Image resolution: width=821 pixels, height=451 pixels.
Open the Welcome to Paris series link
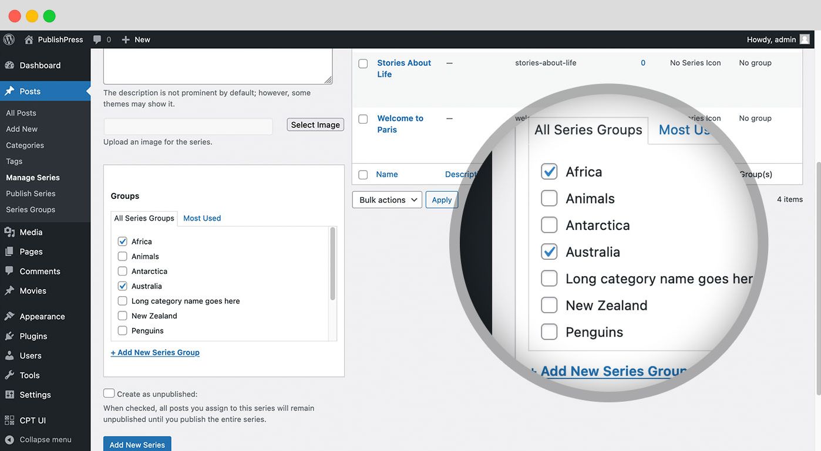point(401,124)
